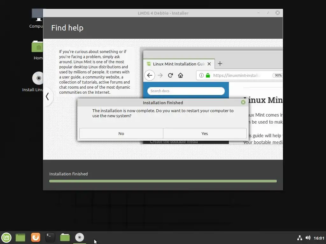Click the browser home icon in the slide

[x=181, y=75]
